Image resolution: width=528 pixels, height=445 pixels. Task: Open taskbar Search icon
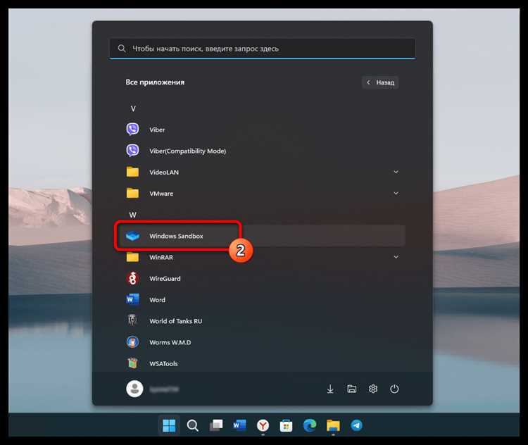[193, 425]
